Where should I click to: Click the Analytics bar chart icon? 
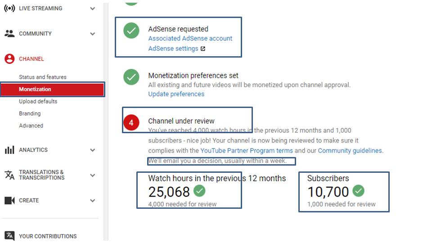tap(9, 150)
